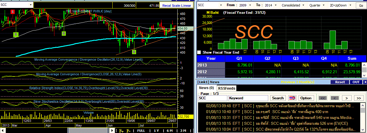This screenshot has height=133, width=367.
Task: Click the Sum column header
Action: (352, 58)
